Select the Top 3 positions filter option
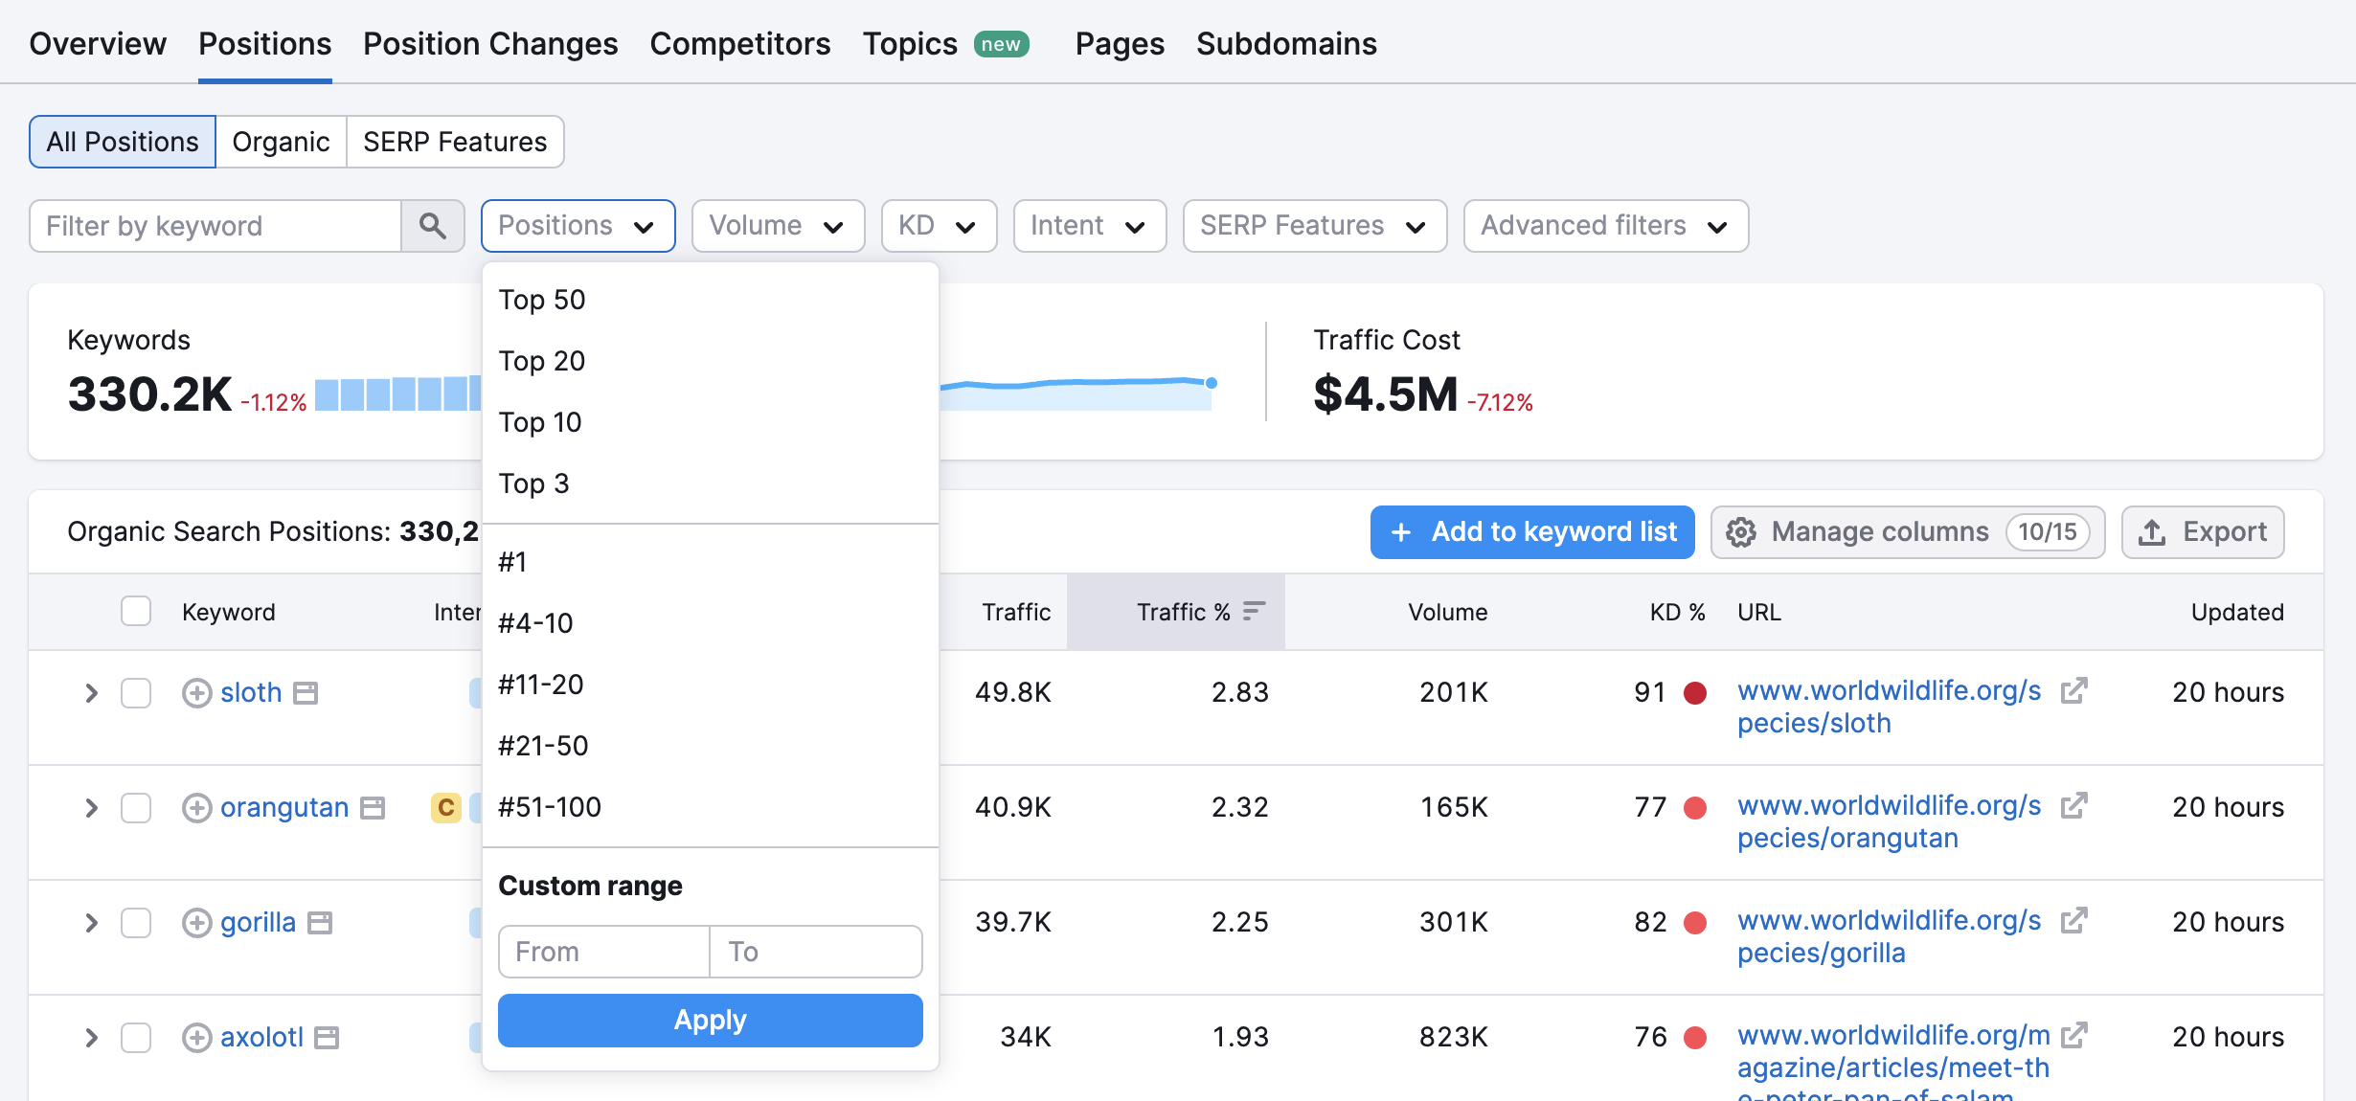The width and height of the screenshot is (2356, 1101). (x=536, y=483)
